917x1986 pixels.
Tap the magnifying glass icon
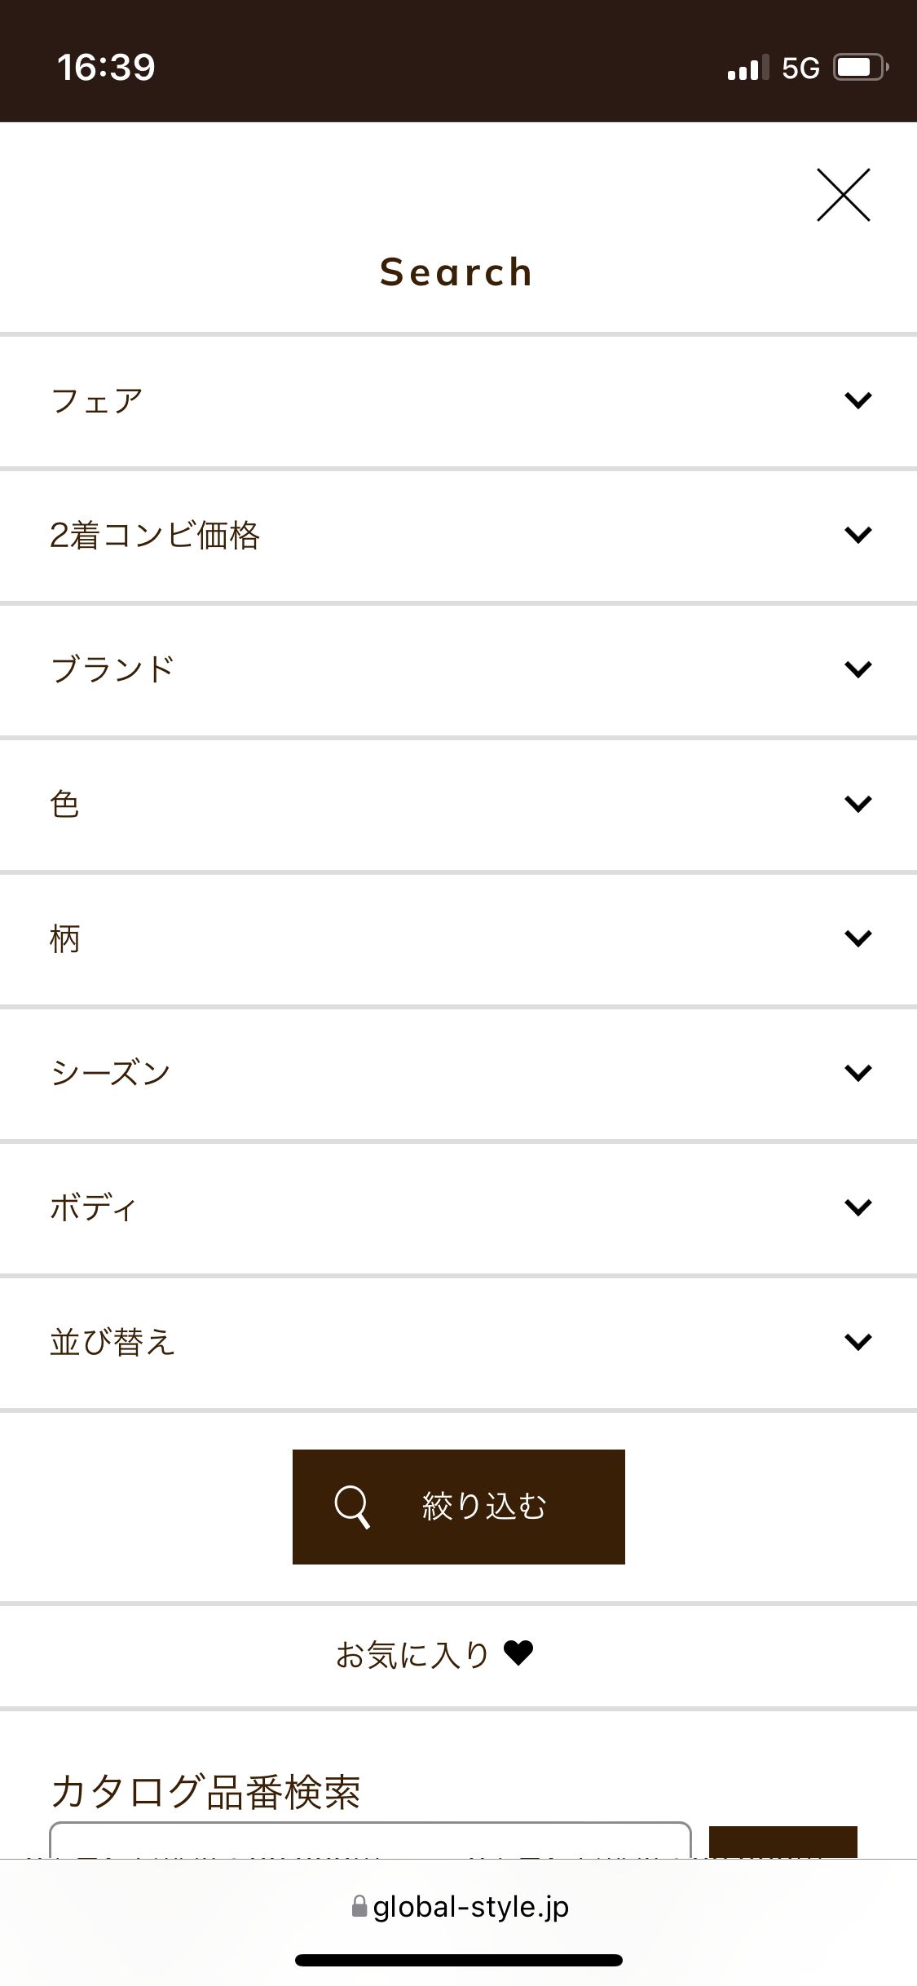coord(352,1507)
